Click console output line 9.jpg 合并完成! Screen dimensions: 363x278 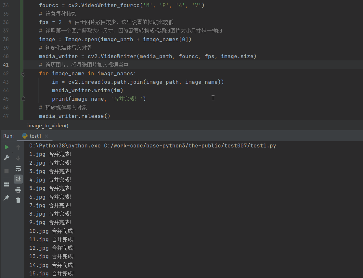coord(50,222)
